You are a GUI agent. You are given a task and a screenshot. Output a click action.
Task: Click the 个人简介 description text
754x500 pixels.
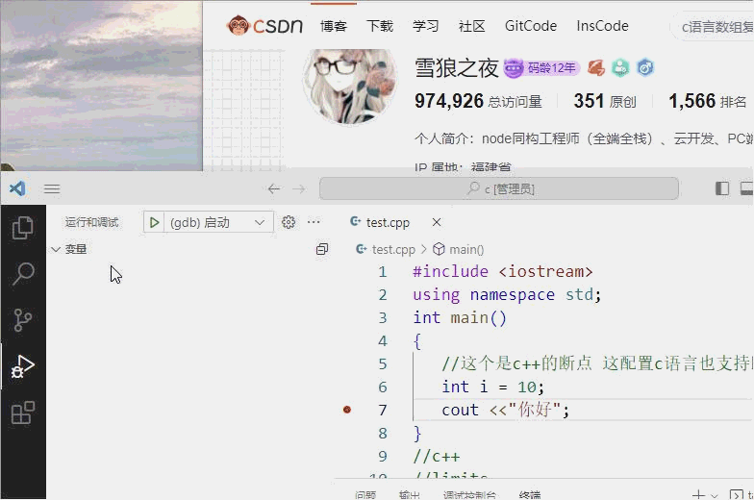584,138
